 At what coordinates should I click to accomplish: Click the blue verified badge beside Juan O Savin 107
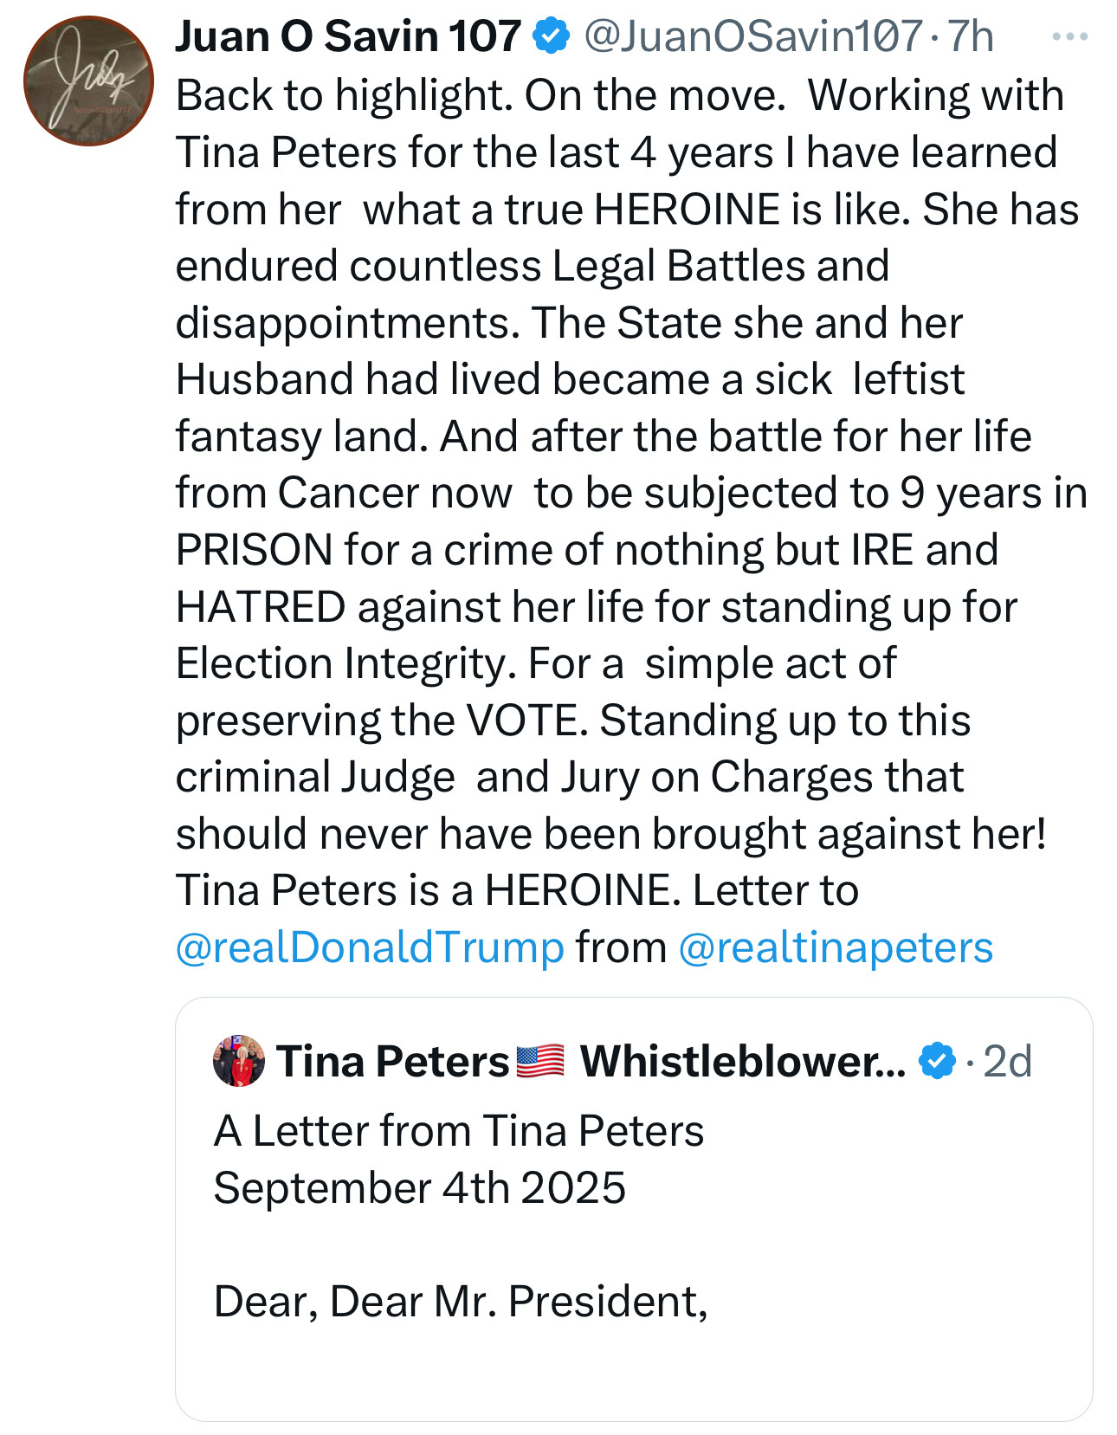[552, 36]
